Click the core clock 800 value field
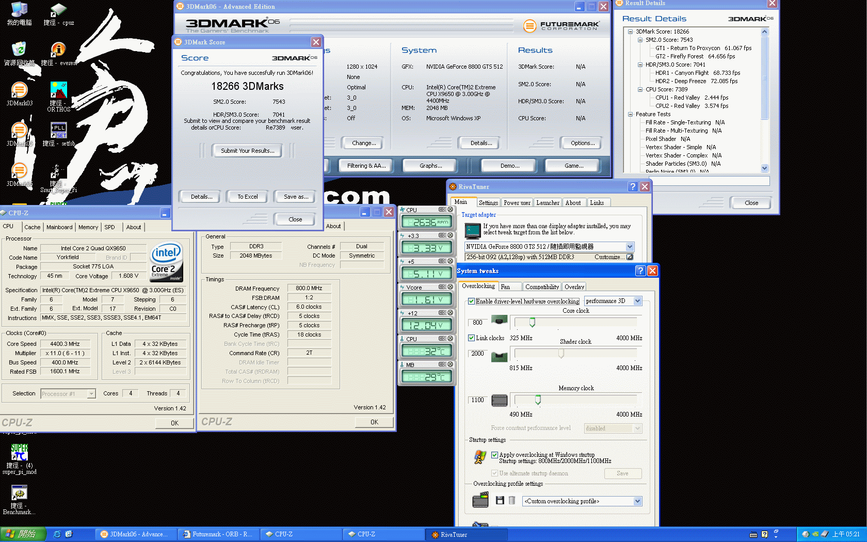This screenshot has height=542, width=867. pyautogui.click(x=477, y=323)
